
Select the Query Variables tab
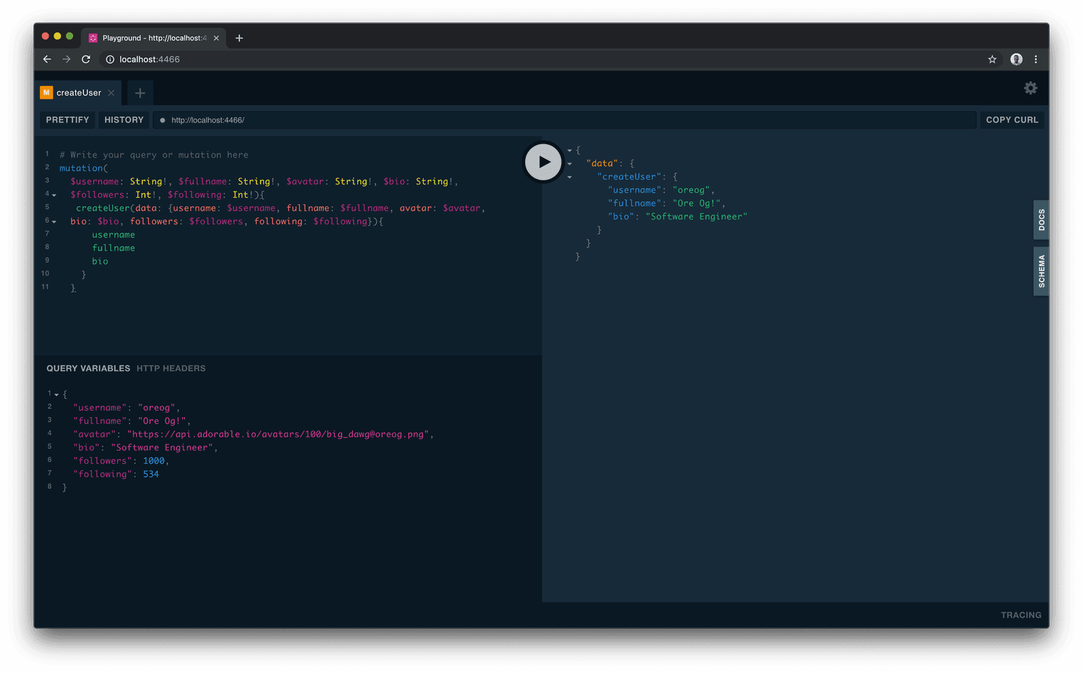(88, 368)
